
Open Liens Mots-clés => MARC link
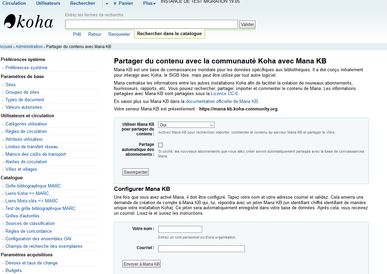(x=32, y=201)
